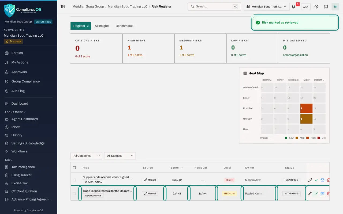
Task: Open the notifications bell
Action: 293,7
